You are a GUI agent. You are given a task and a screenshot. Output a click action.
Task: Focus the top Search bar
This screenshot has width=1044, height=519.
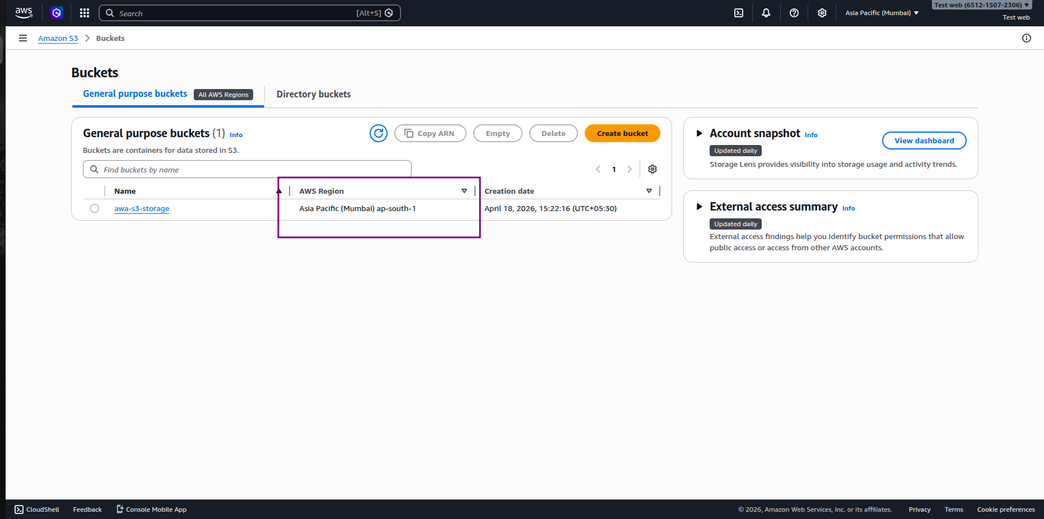(x=250, y=13)
